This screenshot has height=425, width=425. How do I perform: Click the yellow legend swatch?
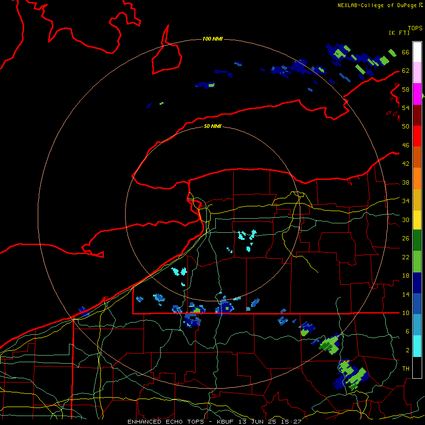pos(417,220)
